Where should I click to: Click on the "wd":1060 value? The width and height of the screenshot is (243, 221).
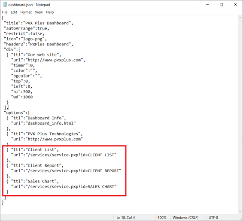(28, 97)
